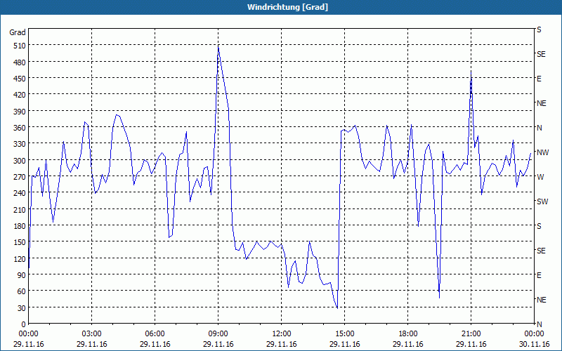Click the 510 value on the y-axis
The height and width of the screenshot is (351, 562).
pos(20,46)
